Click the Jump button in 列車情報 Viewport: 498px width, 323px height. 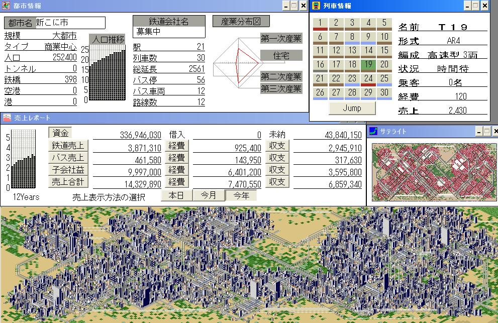[x=352, y=109]
